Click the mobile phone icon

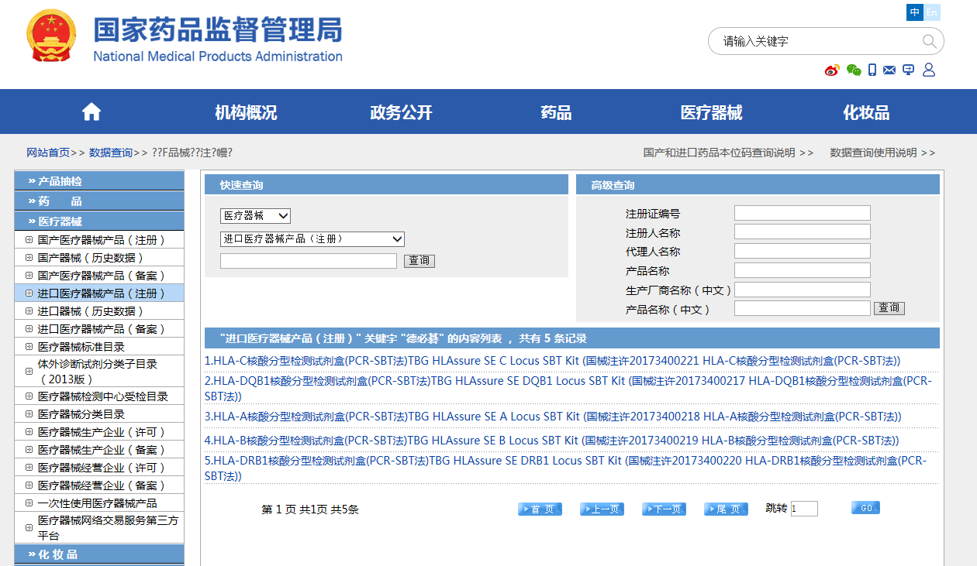[872, 70]
